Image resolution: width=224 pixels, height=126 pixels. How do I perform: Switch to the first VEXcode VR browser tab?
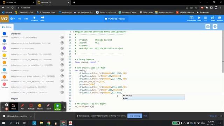click(17, 2)
